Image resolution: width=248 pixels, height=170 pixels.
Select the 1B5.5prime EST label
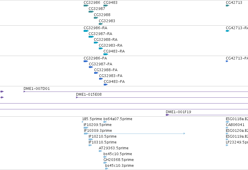pos(92,119)
